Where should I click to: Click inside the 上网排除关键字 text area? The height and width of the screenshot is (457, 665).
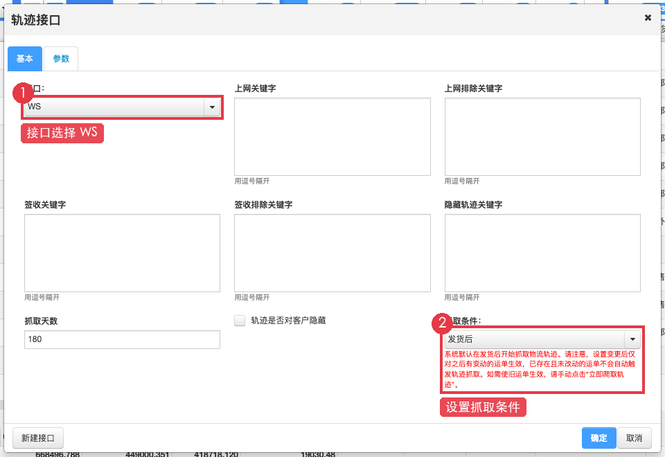click(x=542, y=136)
